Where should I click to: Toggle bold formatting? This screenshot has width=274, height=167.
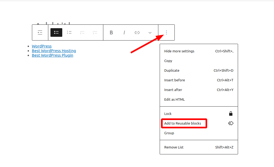pyautogui.click(x=111, y=32)
